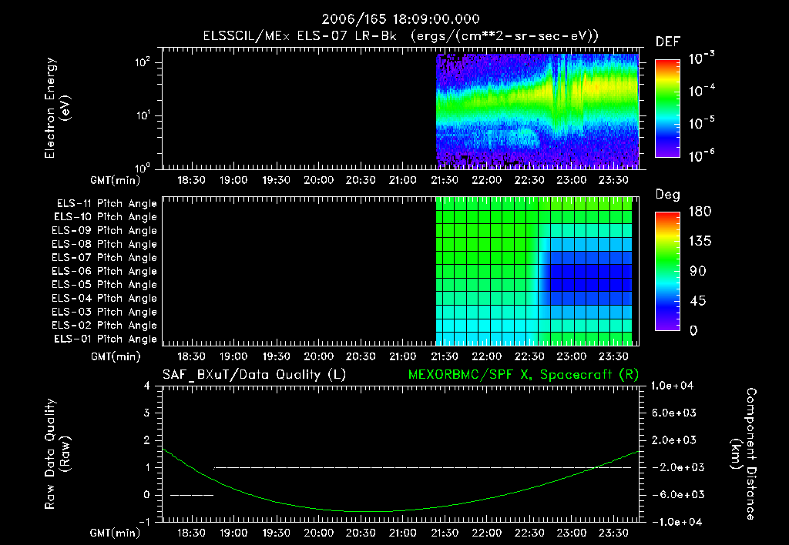Click the Deg legend heading
This screenshot has height=545, width=789.
click(x=668, y=195)
